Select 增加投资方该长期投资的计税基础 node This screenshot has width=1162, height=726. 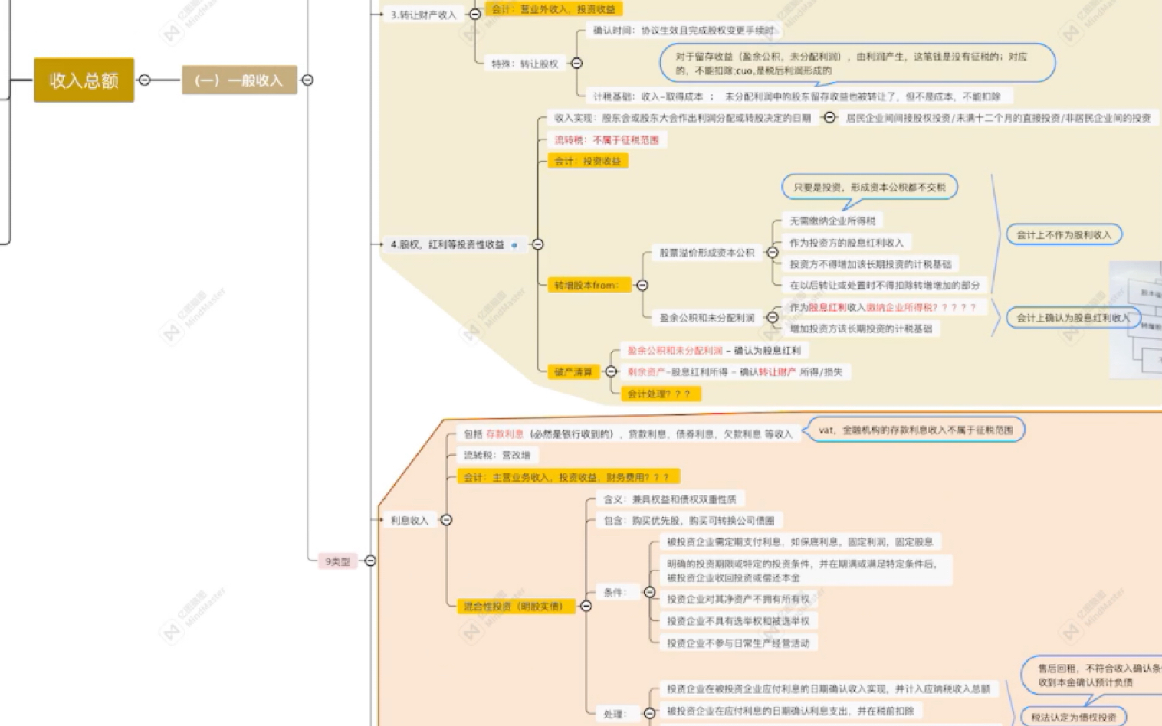coord(862,329)
